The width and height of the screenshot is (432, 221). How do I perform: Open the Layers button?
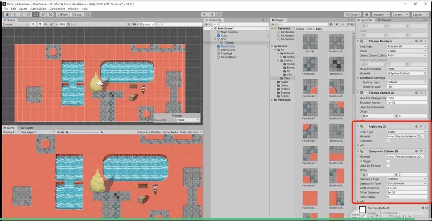tap(400, 14)
